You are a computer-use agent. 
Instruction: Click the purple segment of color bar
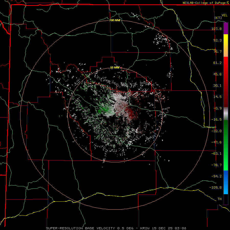point(226,29)
